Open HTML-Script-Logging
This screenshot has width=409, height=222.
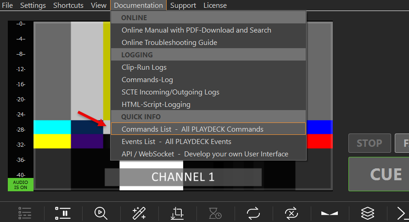coord(208,105)
